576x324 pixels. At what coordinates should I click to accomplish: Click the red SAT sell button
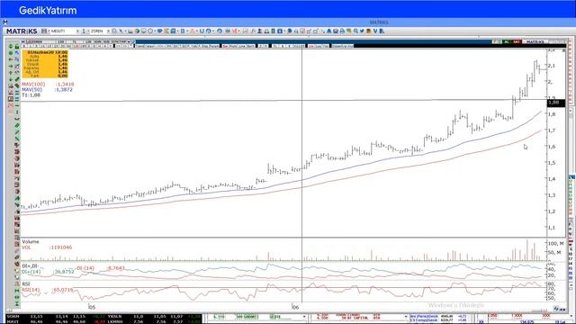point(517,42)
